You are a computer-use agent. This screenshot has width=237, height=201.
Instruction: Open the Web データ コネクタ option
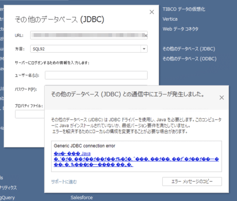click(180, 29)
